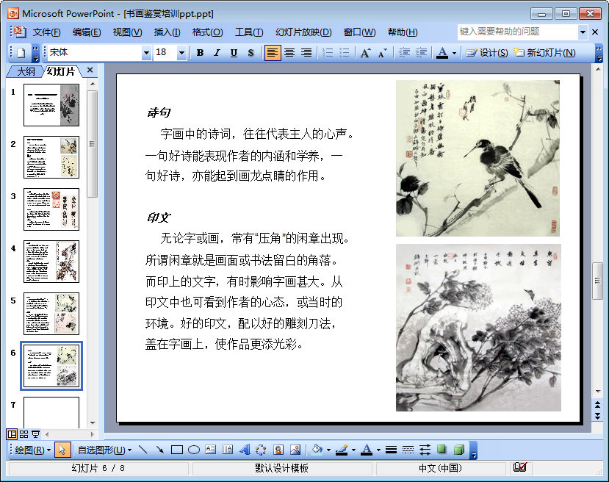Align text right
The image size is (609, 482).
tap(306, 53)
